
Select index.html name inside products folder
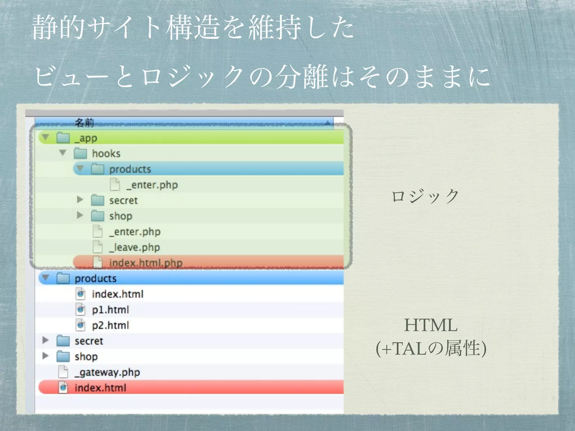pos(118,294)
